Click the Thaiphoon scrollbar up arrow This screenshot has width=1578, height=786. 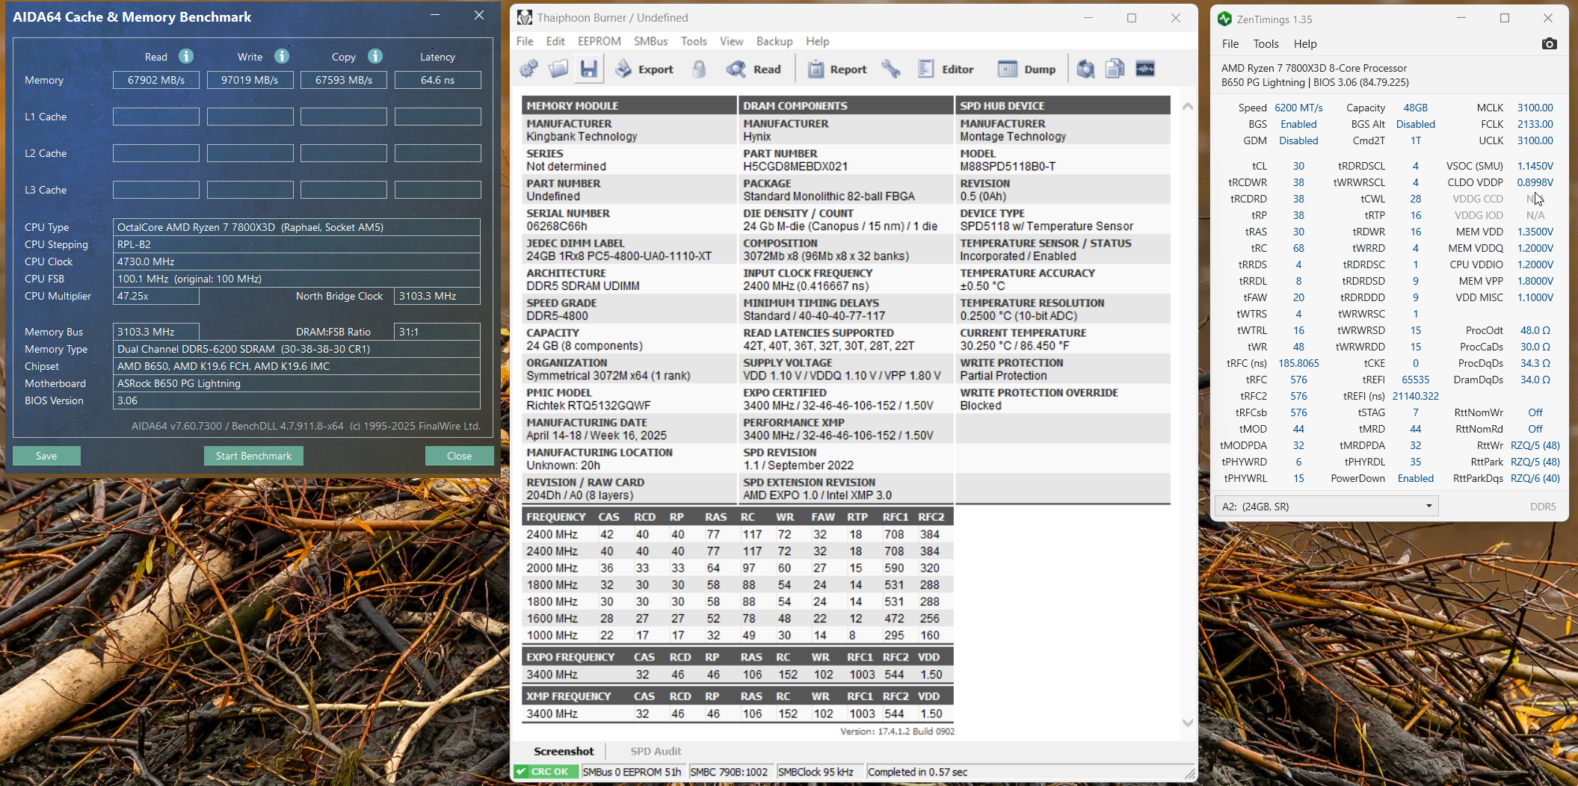(x=1187, y=107)
